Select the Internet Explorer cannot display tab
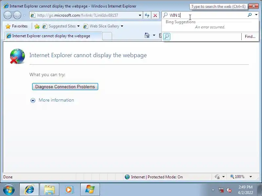 pos(53,36)
